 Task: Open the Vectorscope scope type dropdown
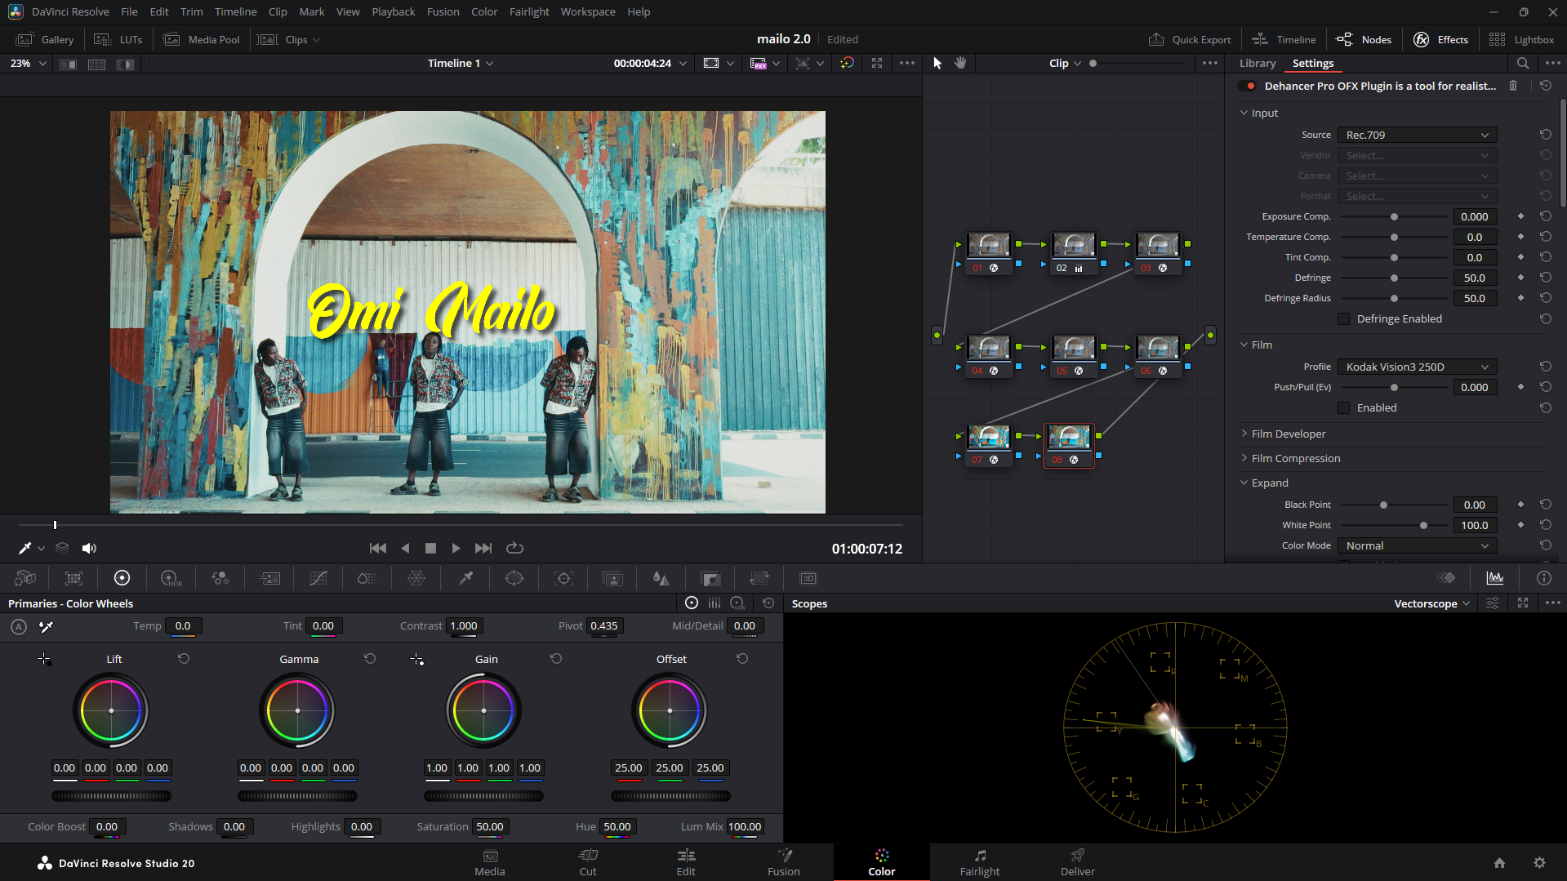pos(1431,603)
